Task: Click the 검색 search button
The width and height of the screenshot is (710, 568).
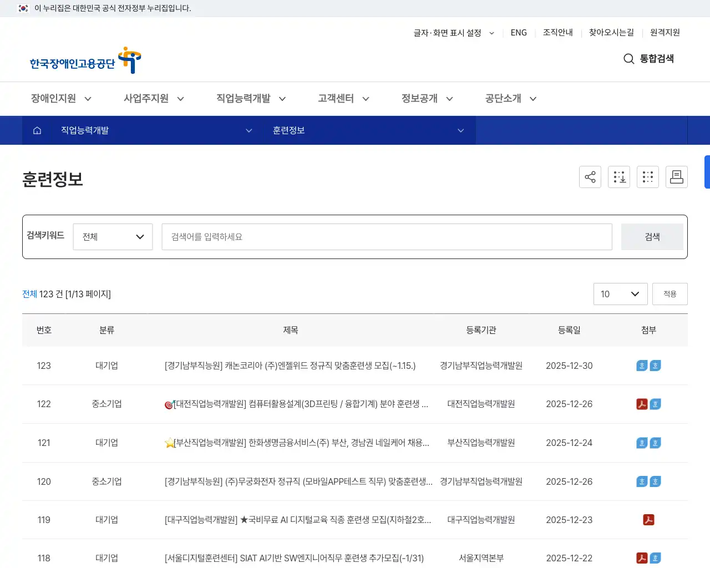Action: tap(652, 236)
